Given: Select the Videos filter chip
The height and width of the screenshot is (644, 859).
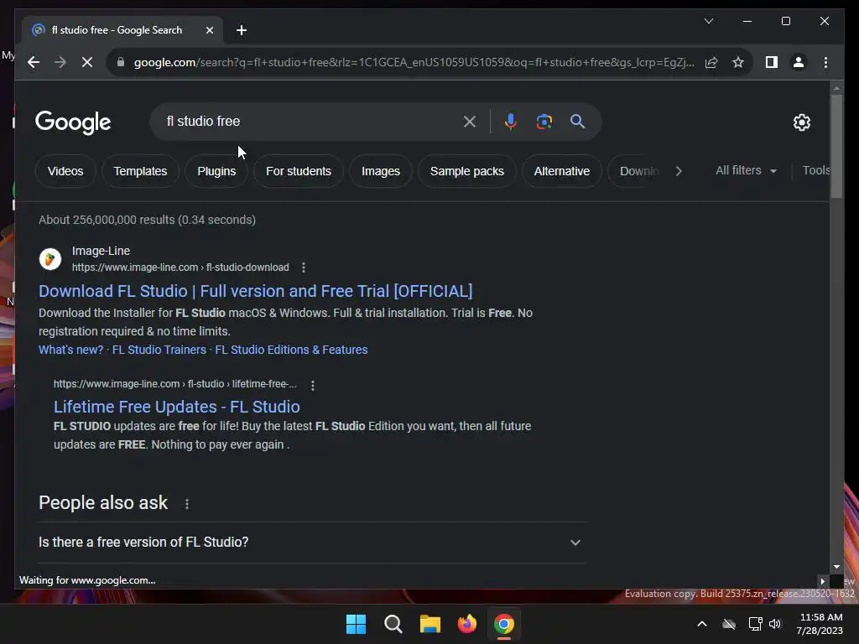Looking at the screenshot, I should (x=65, y=171).
